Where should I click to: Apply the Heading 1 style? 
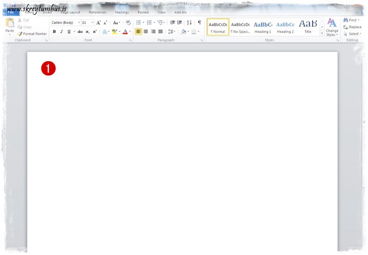(263, 27)
